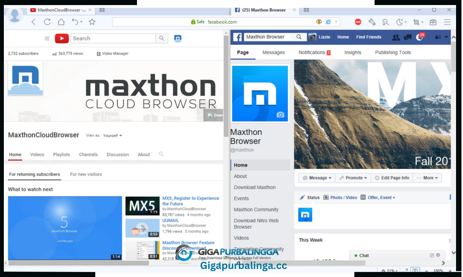Select For new visitors tab

click(86, 174)
